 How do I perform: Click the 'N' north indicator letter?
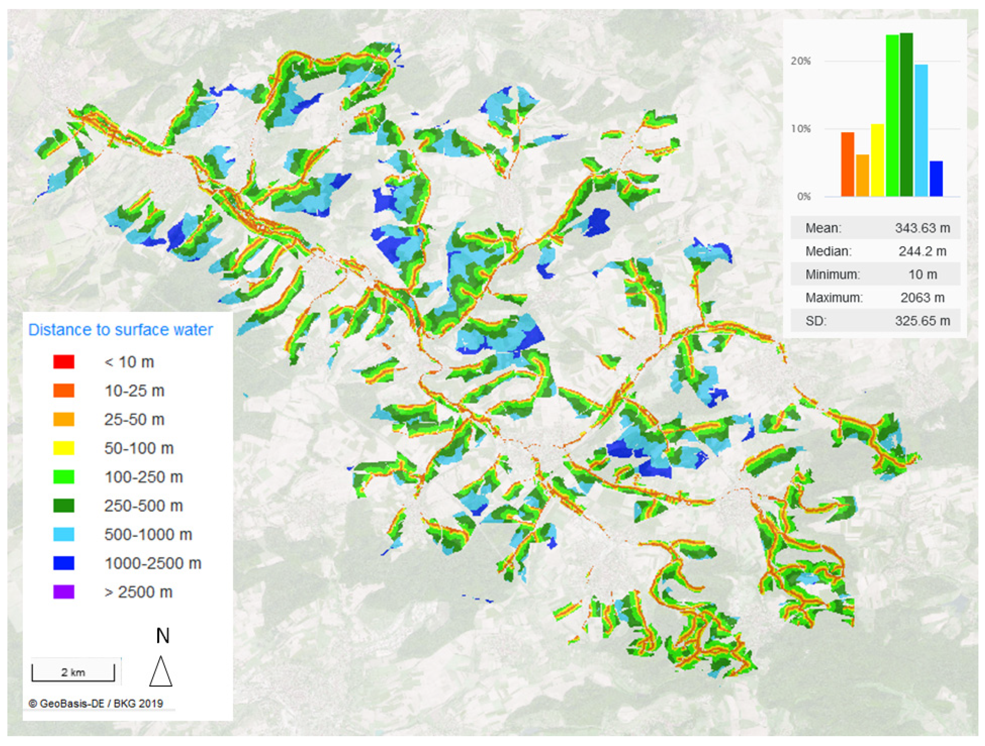(162, 636)
